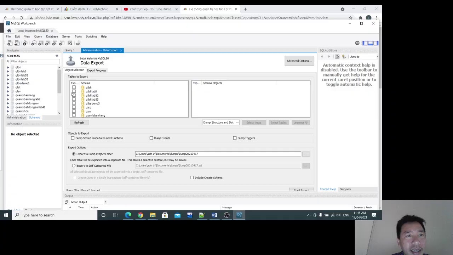Go back in SQL Additions help
Image resolution: width=453 pixels, height=255 pixels.
tap(322, 57)
